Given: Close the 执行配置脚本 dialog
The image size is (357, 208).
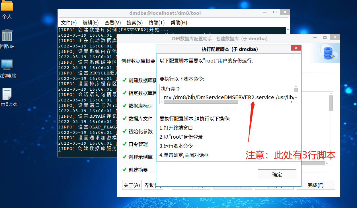Looking at the screenshot, I should [x=296, y=48].
